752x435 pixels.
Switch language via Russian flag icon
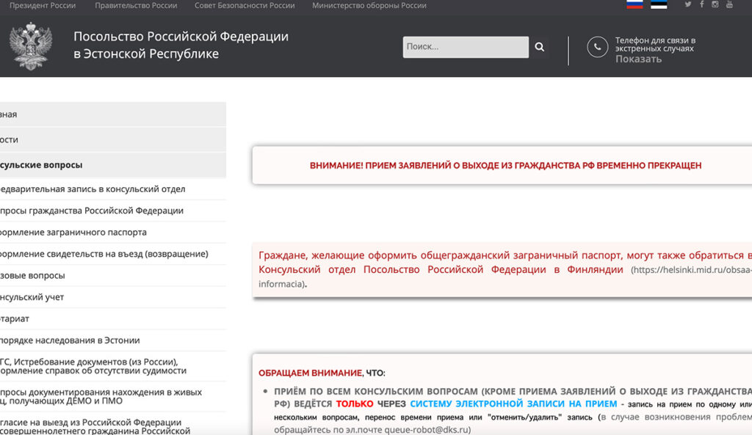(x=634, y=4)
